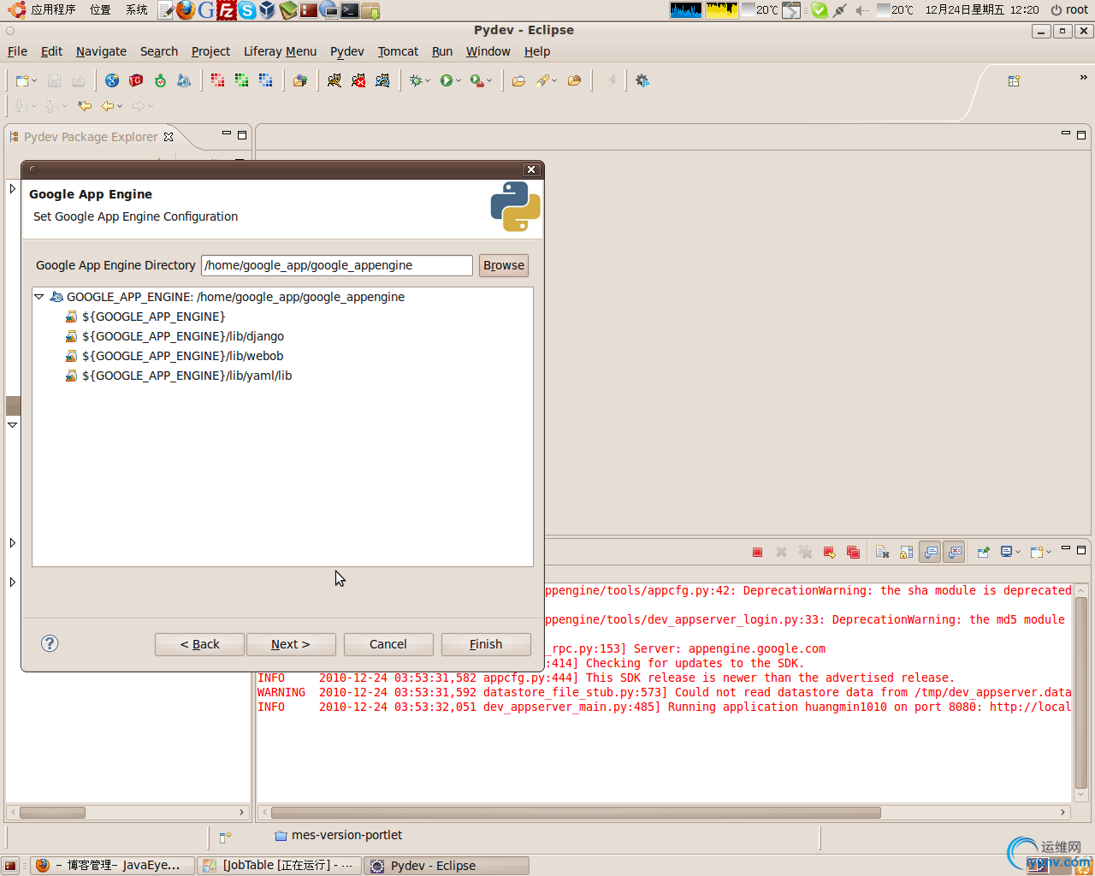This screenshot has width=1095, height=876.
Task: Click the console horizontal scrollbar
Action: tap(576, 813)
